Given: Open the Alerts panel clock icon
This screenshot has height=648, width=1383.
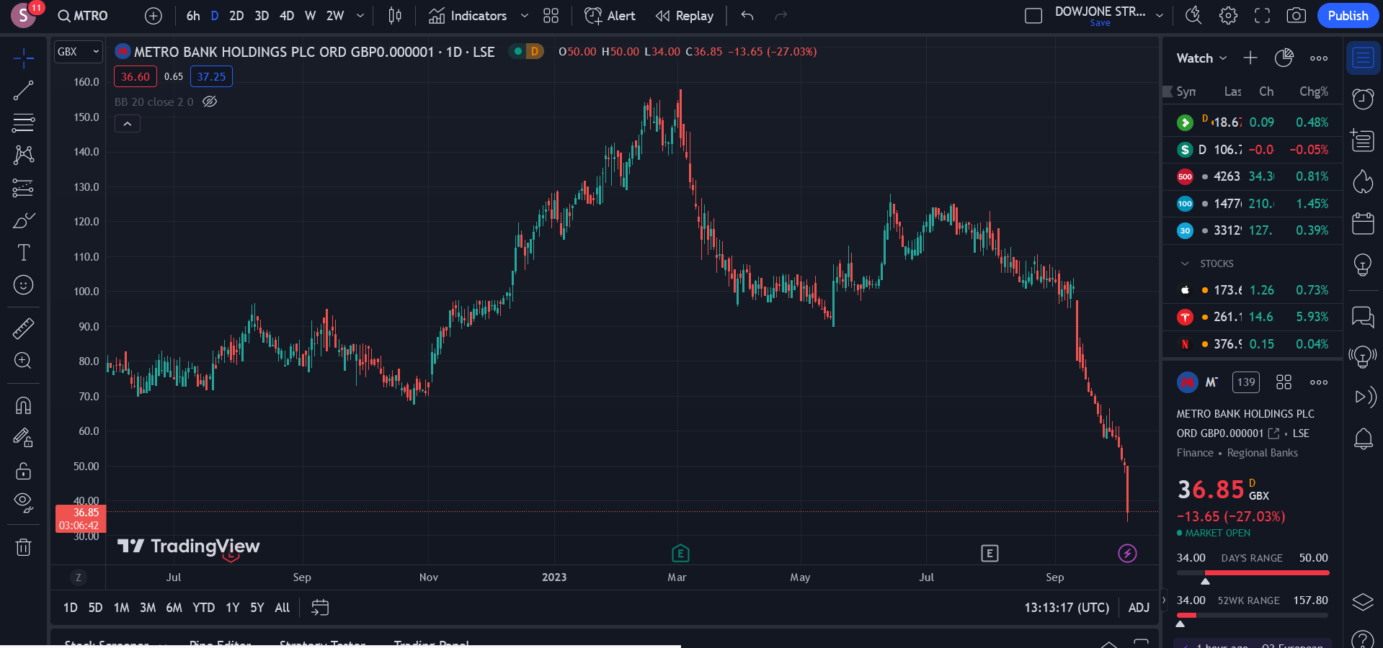Looking at the screenshot, I should coord(1363,99).
